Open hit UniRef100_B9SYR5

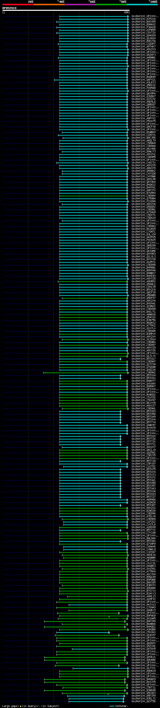tap(143, 22)
